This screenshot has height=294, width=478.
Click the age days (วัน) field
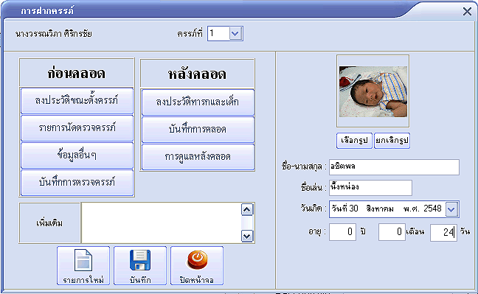443,232
